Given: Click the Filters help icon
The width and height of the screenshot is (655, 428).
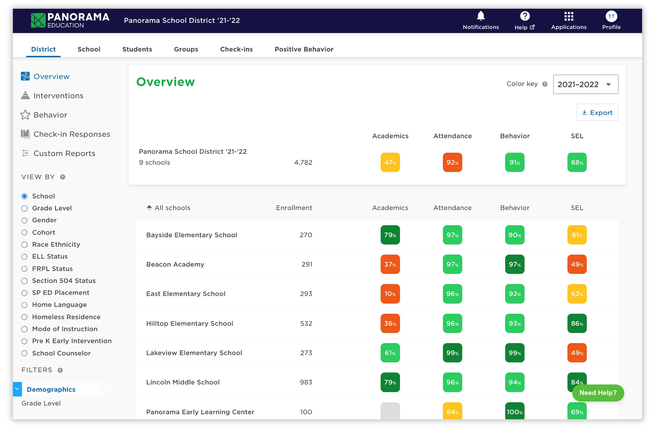Looking at the screenshot, I should point(60,371).
